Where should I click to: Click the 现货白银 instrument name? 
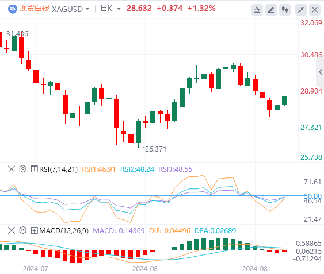35,9
